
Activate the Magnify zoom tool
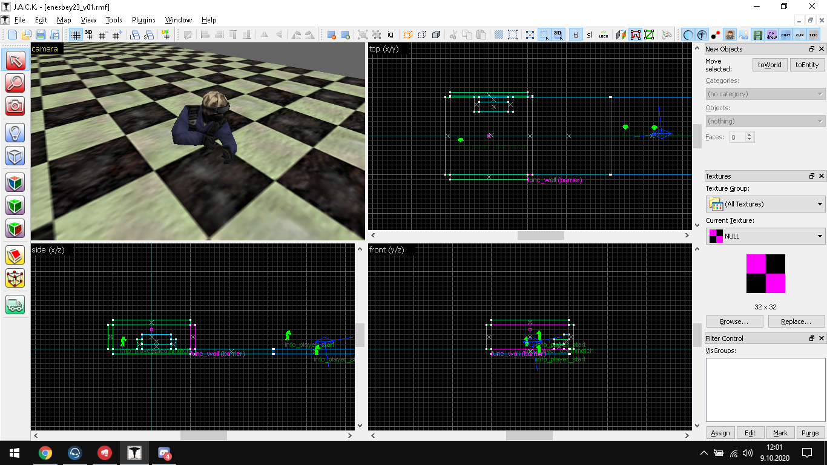pos(15,83)
